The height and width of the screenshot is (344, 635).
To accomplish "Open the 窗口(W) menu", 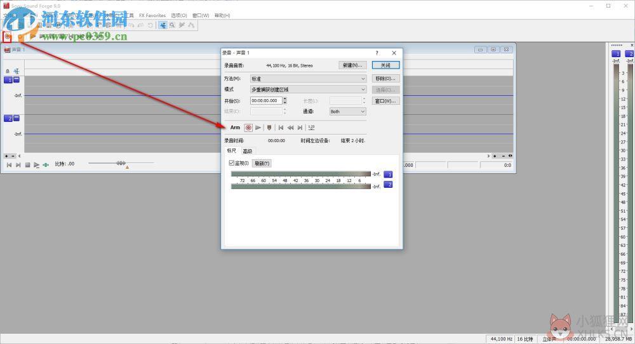I will [201, 15].
